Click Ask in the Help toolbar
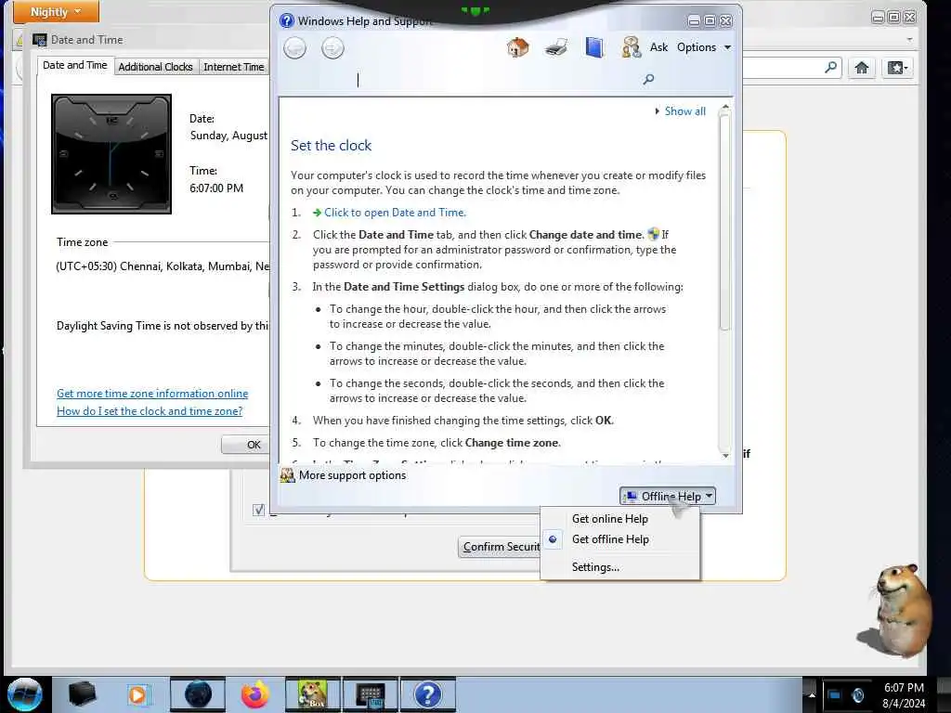Image resolution: width=951 pixels, height=713 pixels. [658, 47]
